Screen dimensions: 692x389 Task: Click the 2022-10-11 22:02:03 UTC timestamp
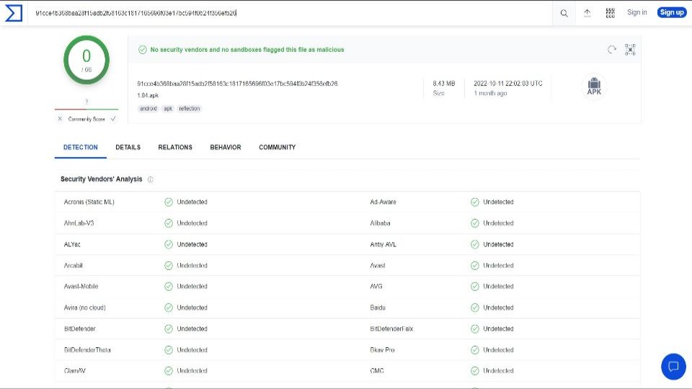click(508, 84)
